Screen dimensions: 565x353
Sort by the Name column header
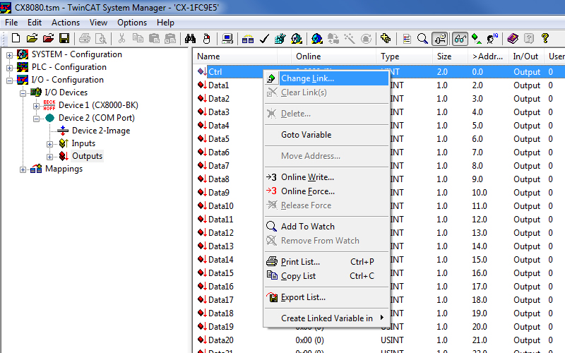click(x=235, y=56)
